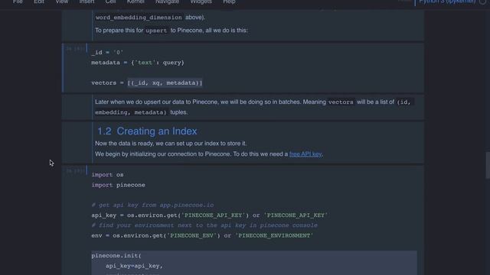
Task: Click the 'import pinecone' code line
Action: coord(118,185)
